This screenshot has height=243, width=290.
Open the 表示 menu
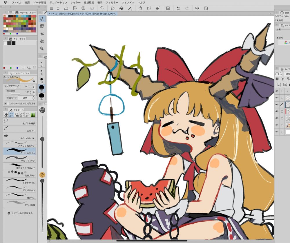coord(100,3)
